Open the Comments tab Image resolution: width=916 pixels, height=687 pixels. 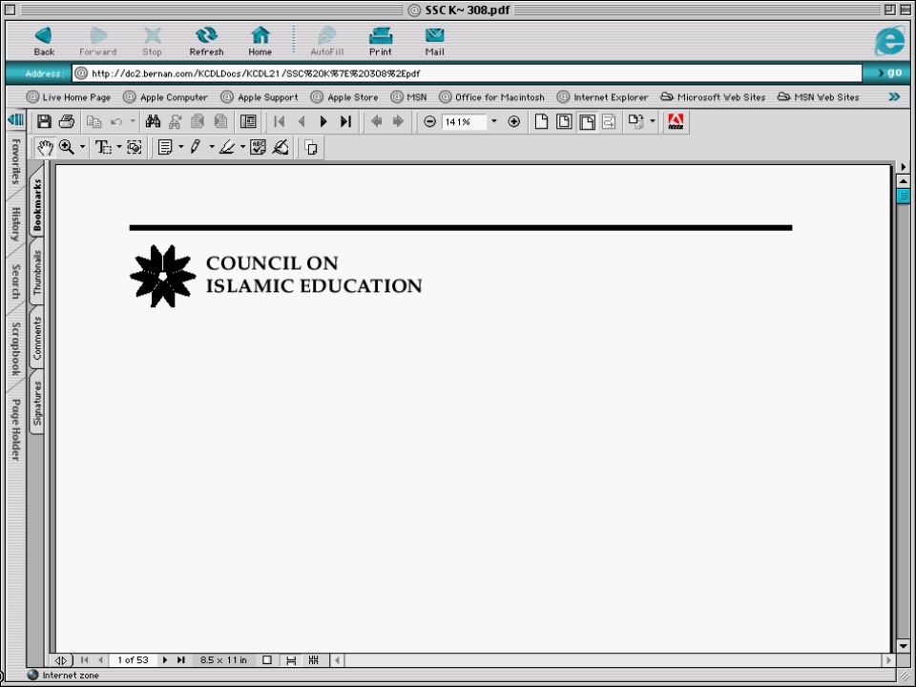[x=37, y=338]
